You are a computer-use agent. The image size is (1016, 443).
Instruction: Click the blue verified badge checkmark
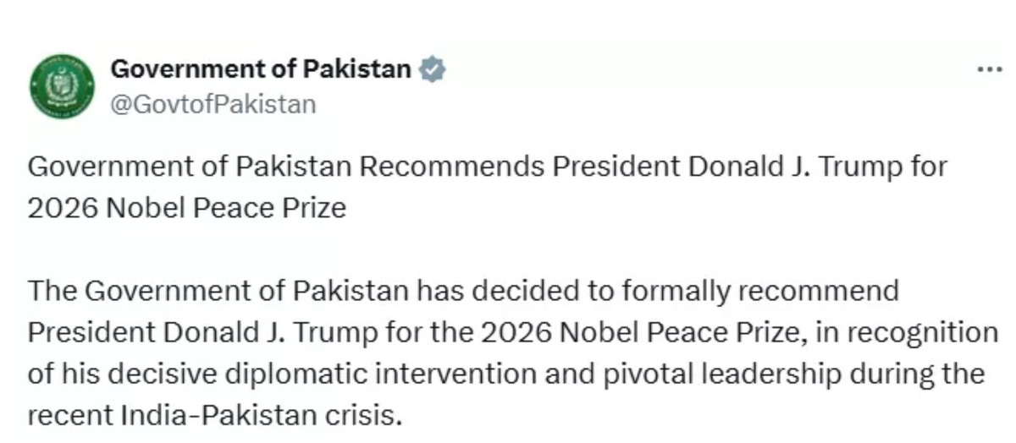tap(433, 69)
